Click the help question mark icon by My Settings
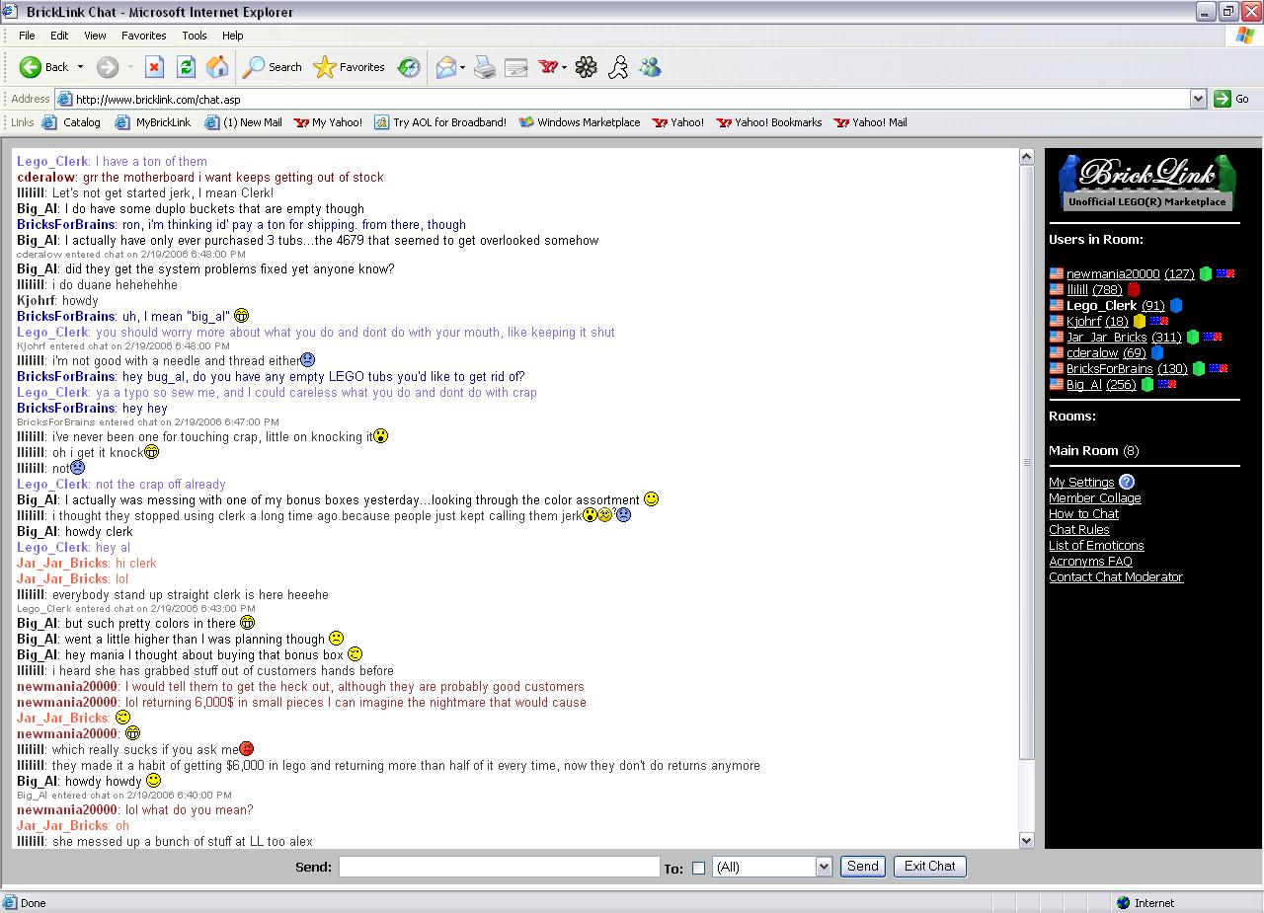 tap(1127, 482)
